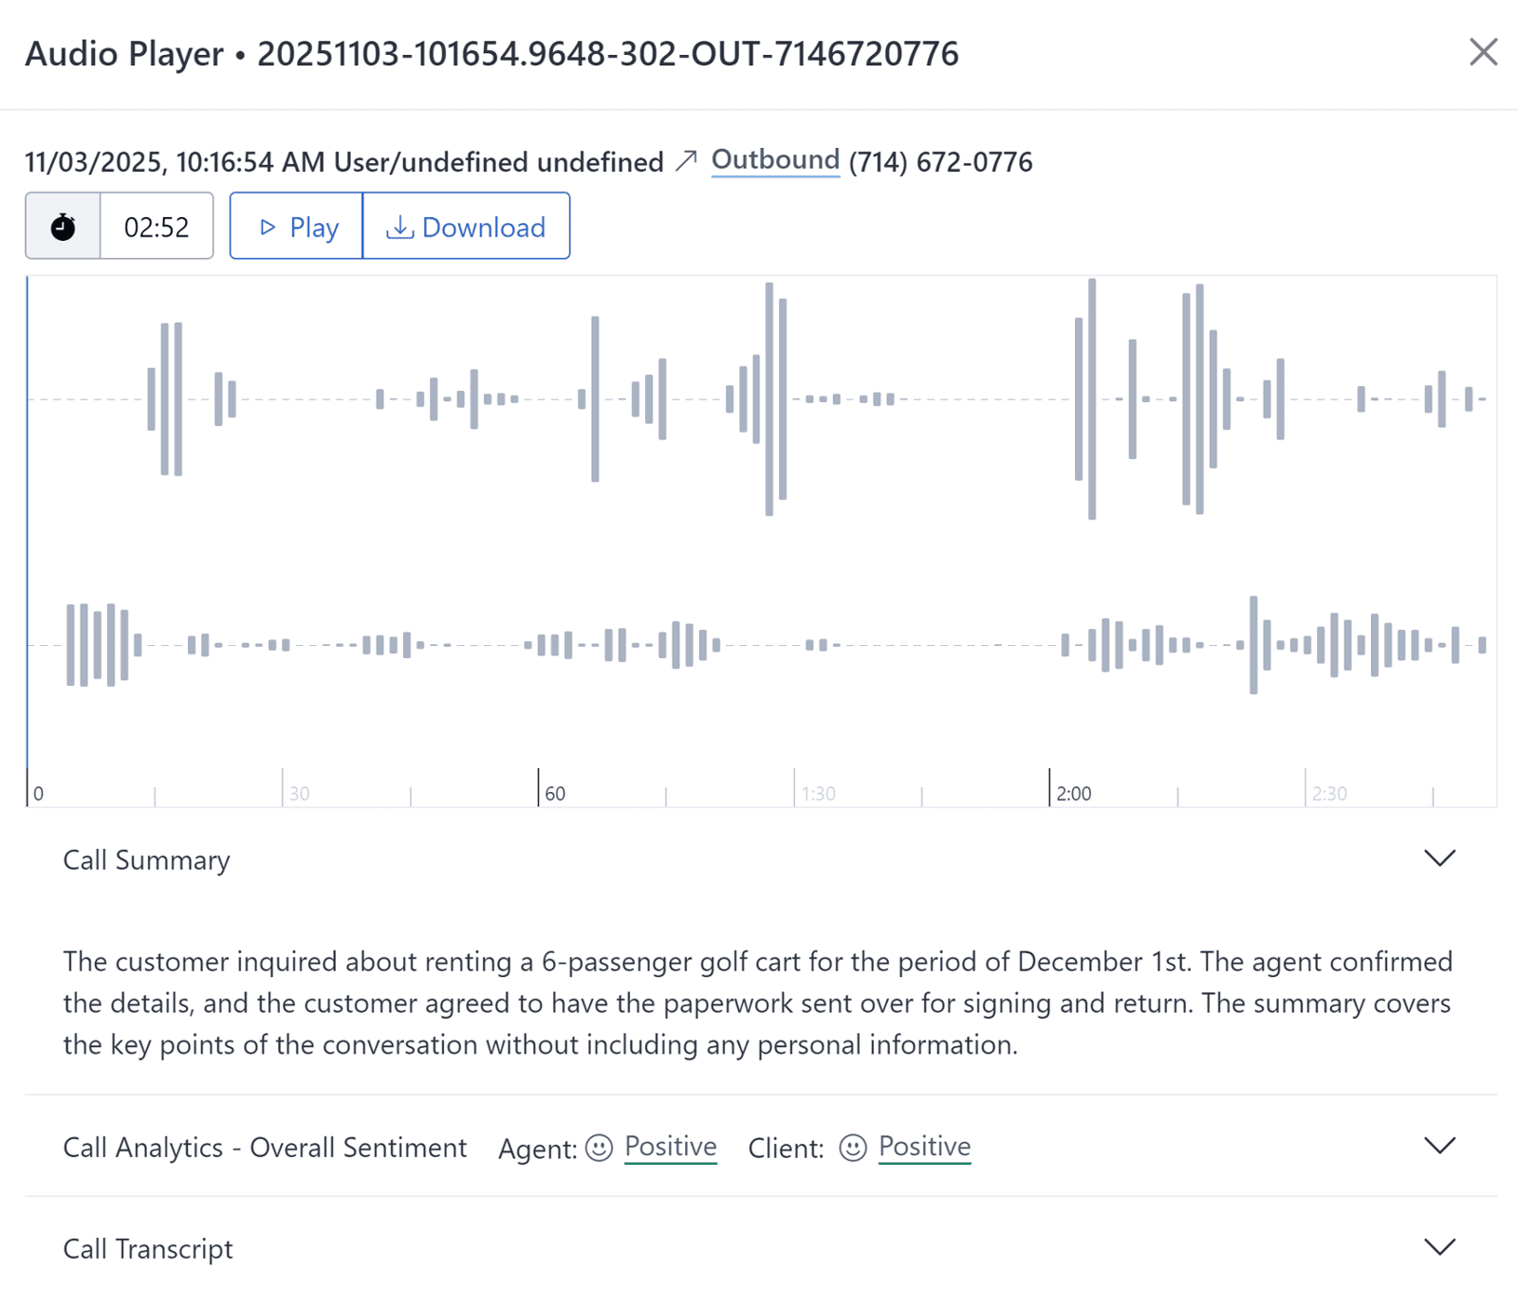The height and width of the screenshot is (1289, 1518).
Task: Click the stopwatch icon beside the duration
Action: pos(63,227)
